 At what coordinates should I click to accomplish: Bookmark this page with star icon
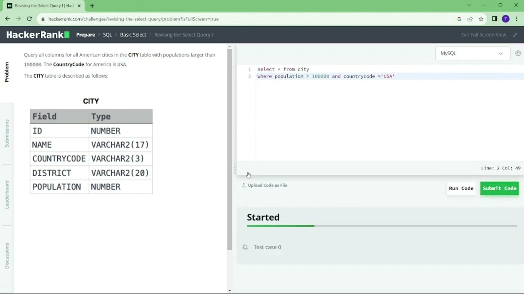point(481,19)
